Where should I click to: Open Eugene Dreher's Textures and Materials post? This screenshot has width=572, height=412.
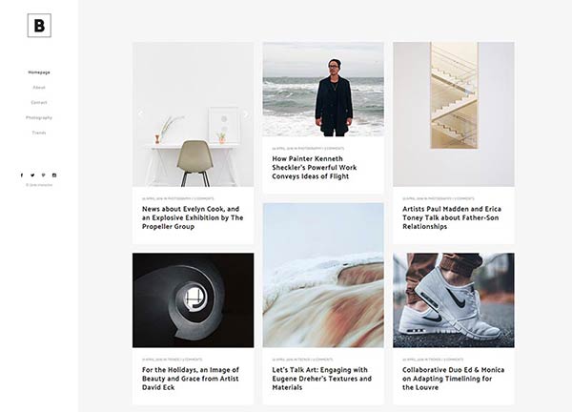(x=322, y=379)
